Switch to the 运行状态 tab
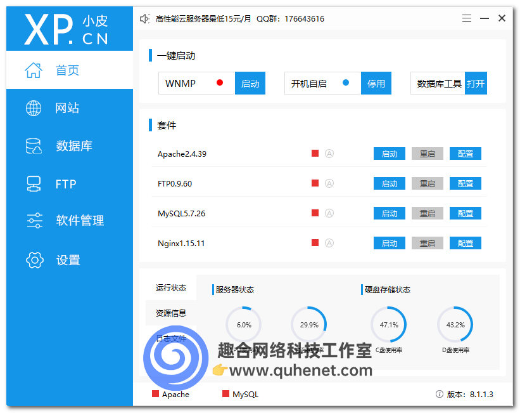The image size is (520, 413). tap(171, 288)
